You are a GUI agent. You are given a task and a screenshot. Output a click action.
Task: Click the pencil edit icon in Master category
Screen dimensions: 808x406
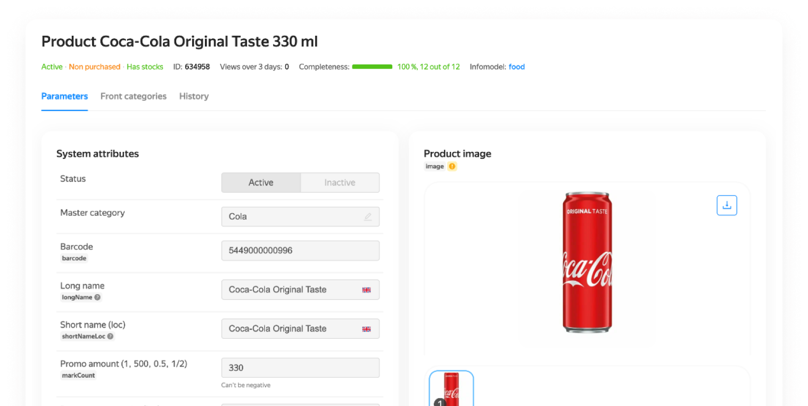(368, 217)
